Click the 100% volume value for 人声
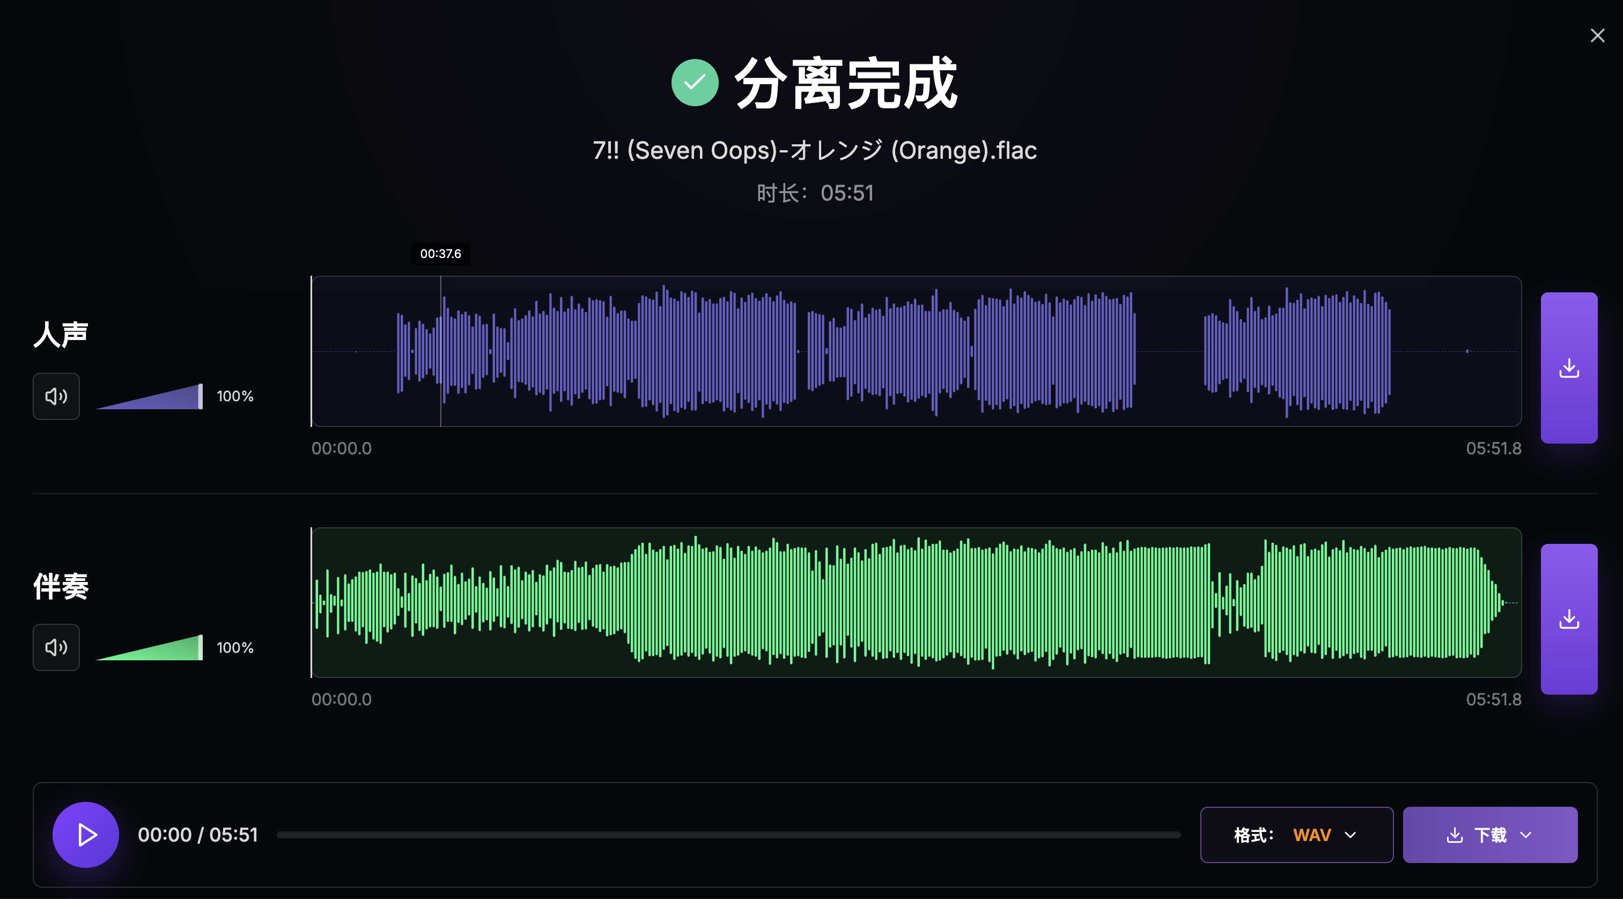This screenshot has height=899, width=1623. (235, 396)
